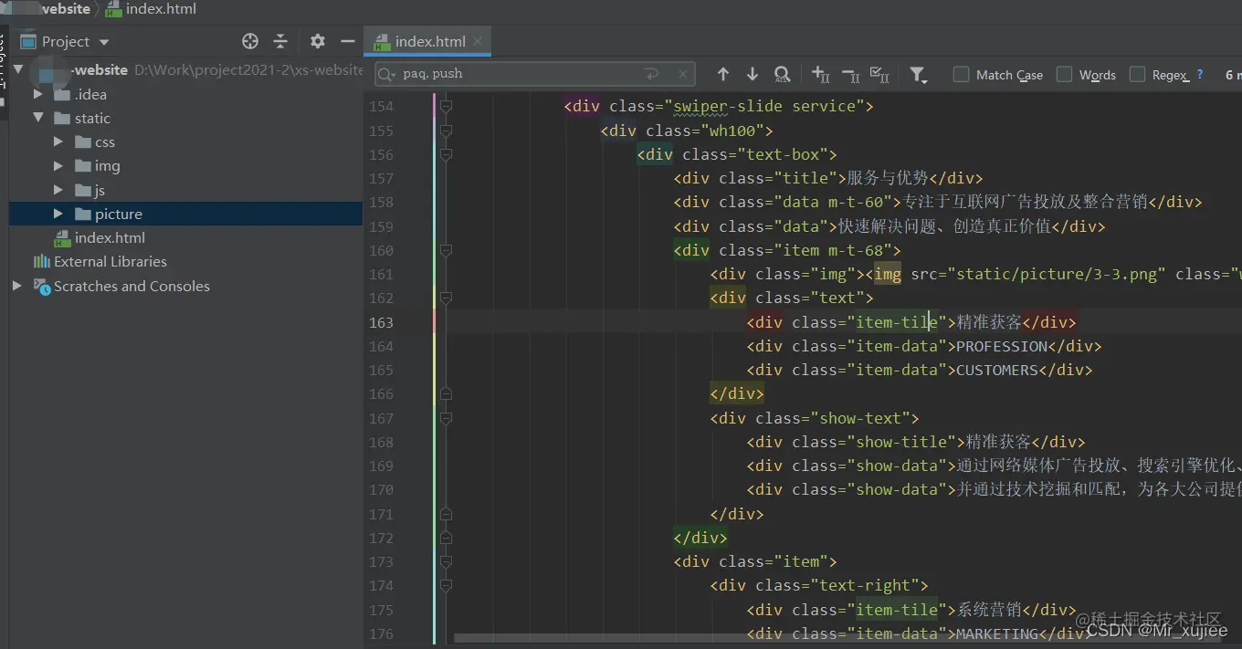
Task: Click the Find All magnifier icon
Action: 782,74
